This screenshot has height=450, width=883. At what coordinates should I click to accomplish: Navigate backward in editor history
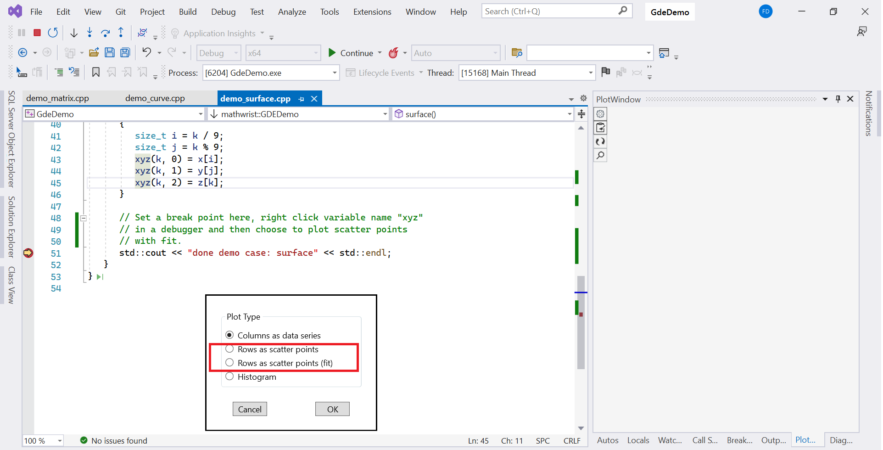(x=22, y=53)
